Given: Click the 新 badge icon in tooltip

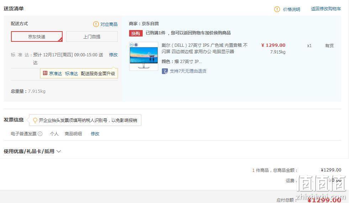Looking at the screenshot, I should [x=45, y=73].
